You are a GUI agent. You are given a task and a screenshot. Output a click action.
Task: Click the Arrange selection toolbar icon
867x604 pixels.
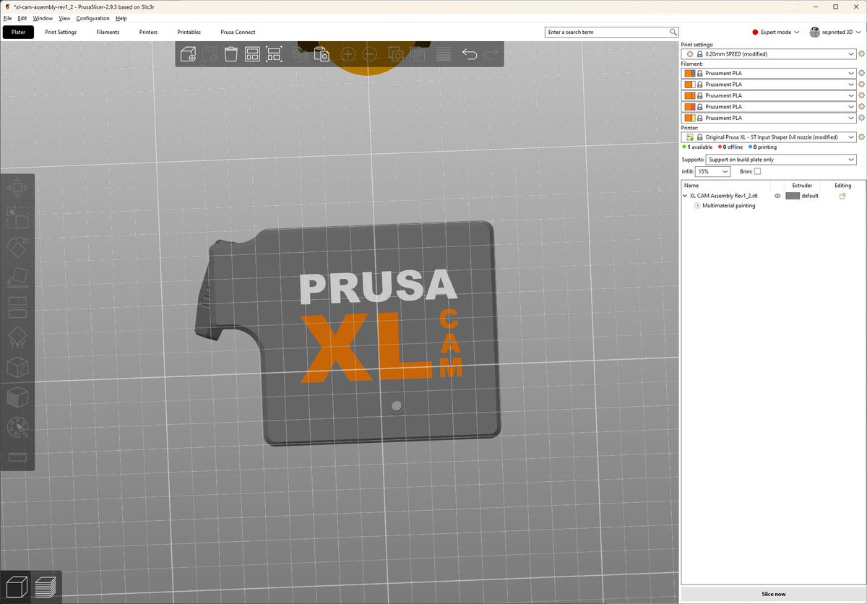(274, 54)
